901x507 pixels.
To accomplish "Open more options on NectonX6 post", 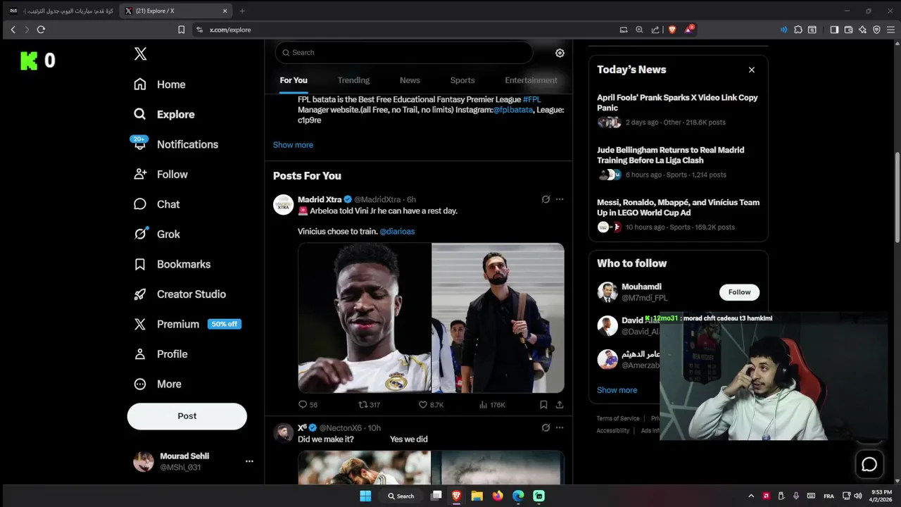I will (560, 427).
